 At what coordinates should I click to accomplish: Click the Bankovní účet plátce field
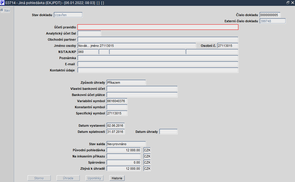(142, 95)
